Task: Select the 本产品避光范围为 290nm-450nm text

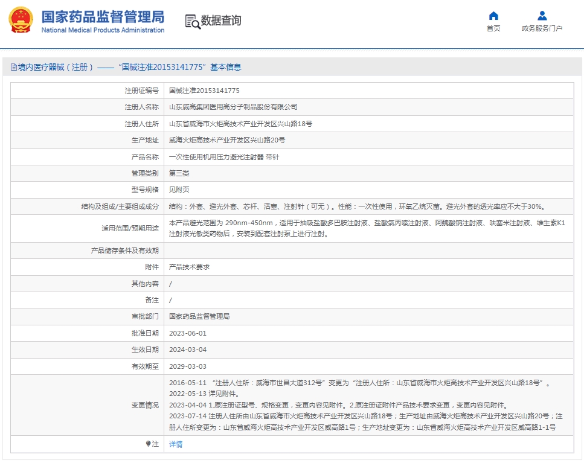Action: click(367, 228)
